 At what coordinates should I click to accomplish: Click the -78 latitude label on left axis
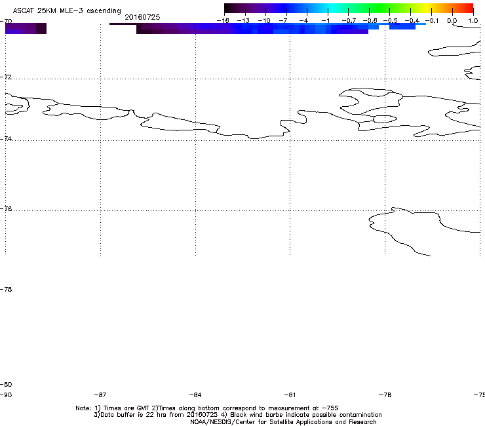[6, 289]
